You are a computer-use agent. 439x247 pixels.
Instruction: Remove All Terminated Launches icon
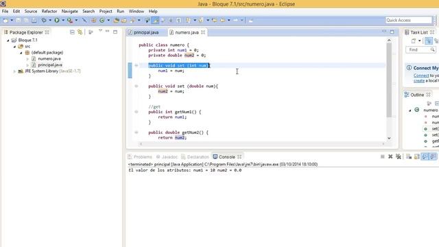pyautogui.click(x=398, y=156)
